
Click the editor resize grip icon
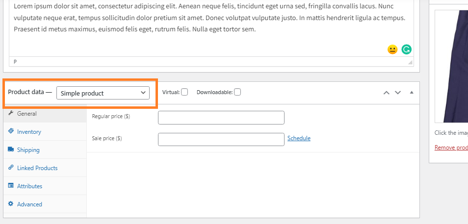tap(411, 62)
